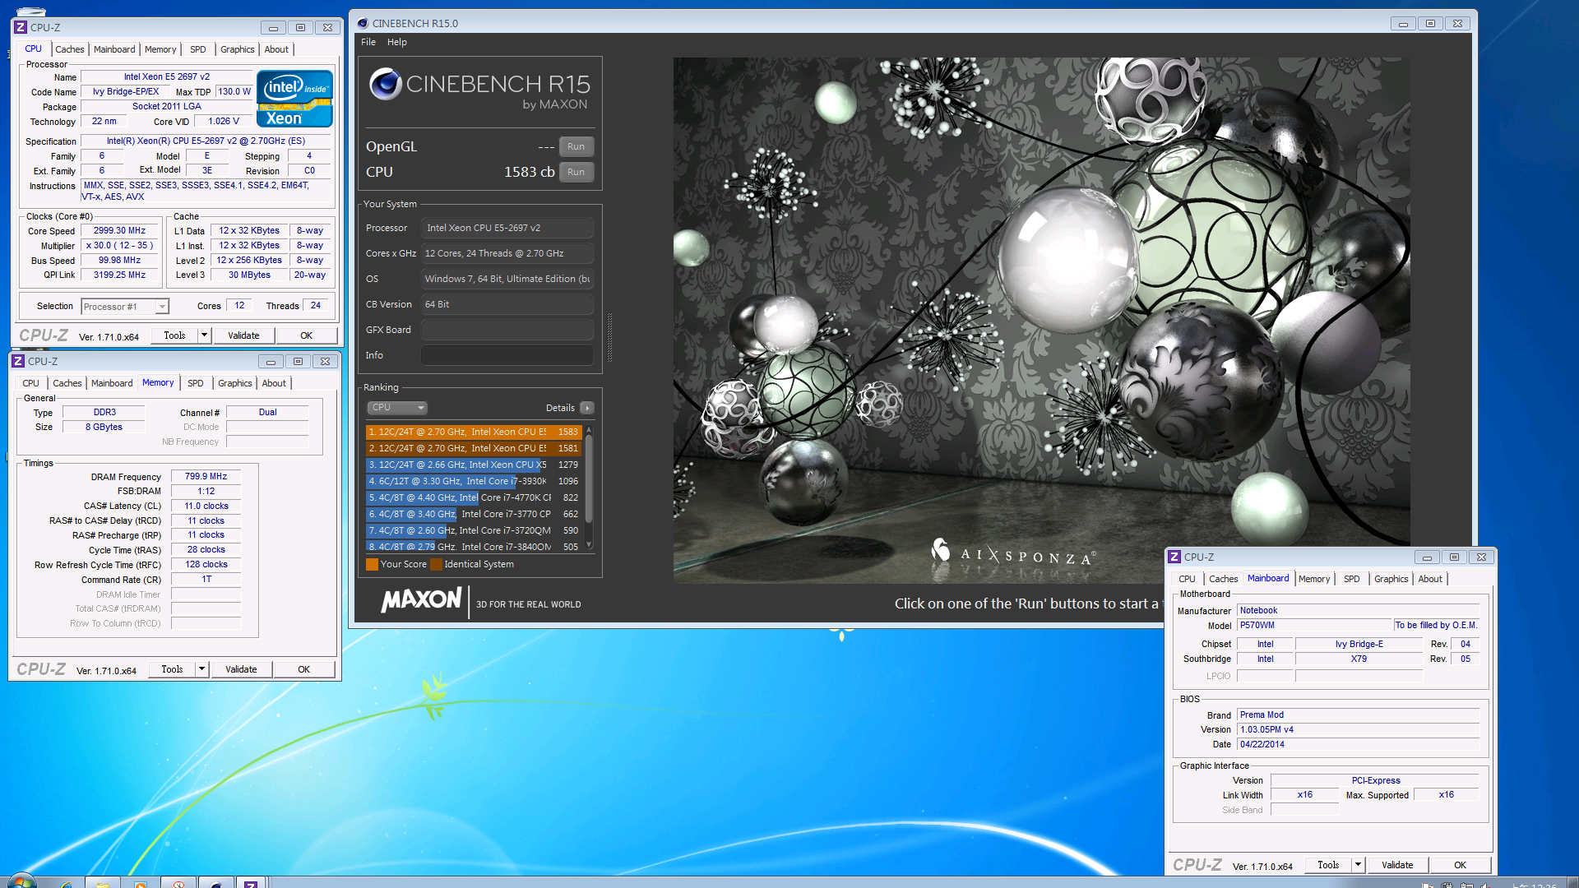Expand Tools arrow in Memory CPU-Z window

pyautogui.click(x=201, y=669)
